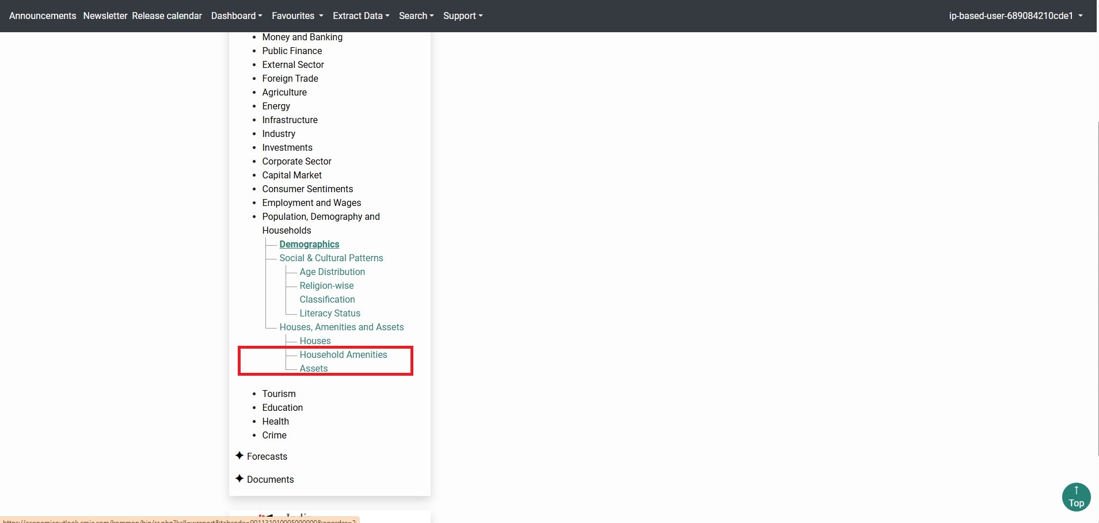Select the Employment and Wages category
Image resolution: width=1099 pixels, height=523 pixels.
coord(311,203)
